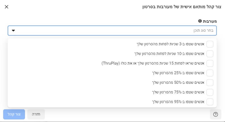Click the info icon next to מעורבות
225x122 pixels.
[200, 21]
